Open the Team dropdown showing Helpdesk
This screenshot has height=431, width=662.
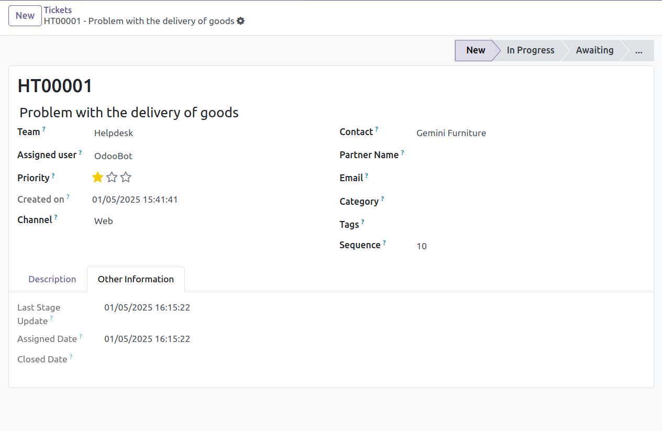click(209, 133)
